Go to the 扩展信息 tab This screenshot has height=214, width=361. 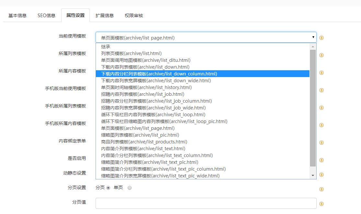coord(104,15)
